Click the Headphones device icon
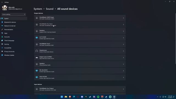The image size is (176, 99). pyautogui.click(x=37, y=51)
